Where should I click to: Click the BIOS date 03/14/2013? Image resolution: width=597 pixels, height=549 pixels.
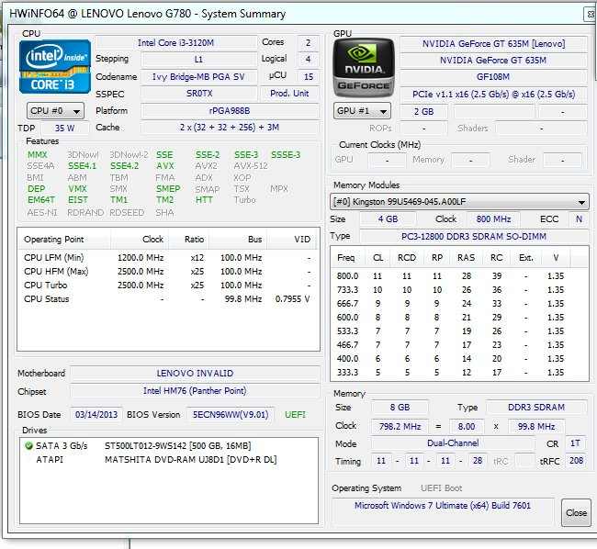[96, 414]
